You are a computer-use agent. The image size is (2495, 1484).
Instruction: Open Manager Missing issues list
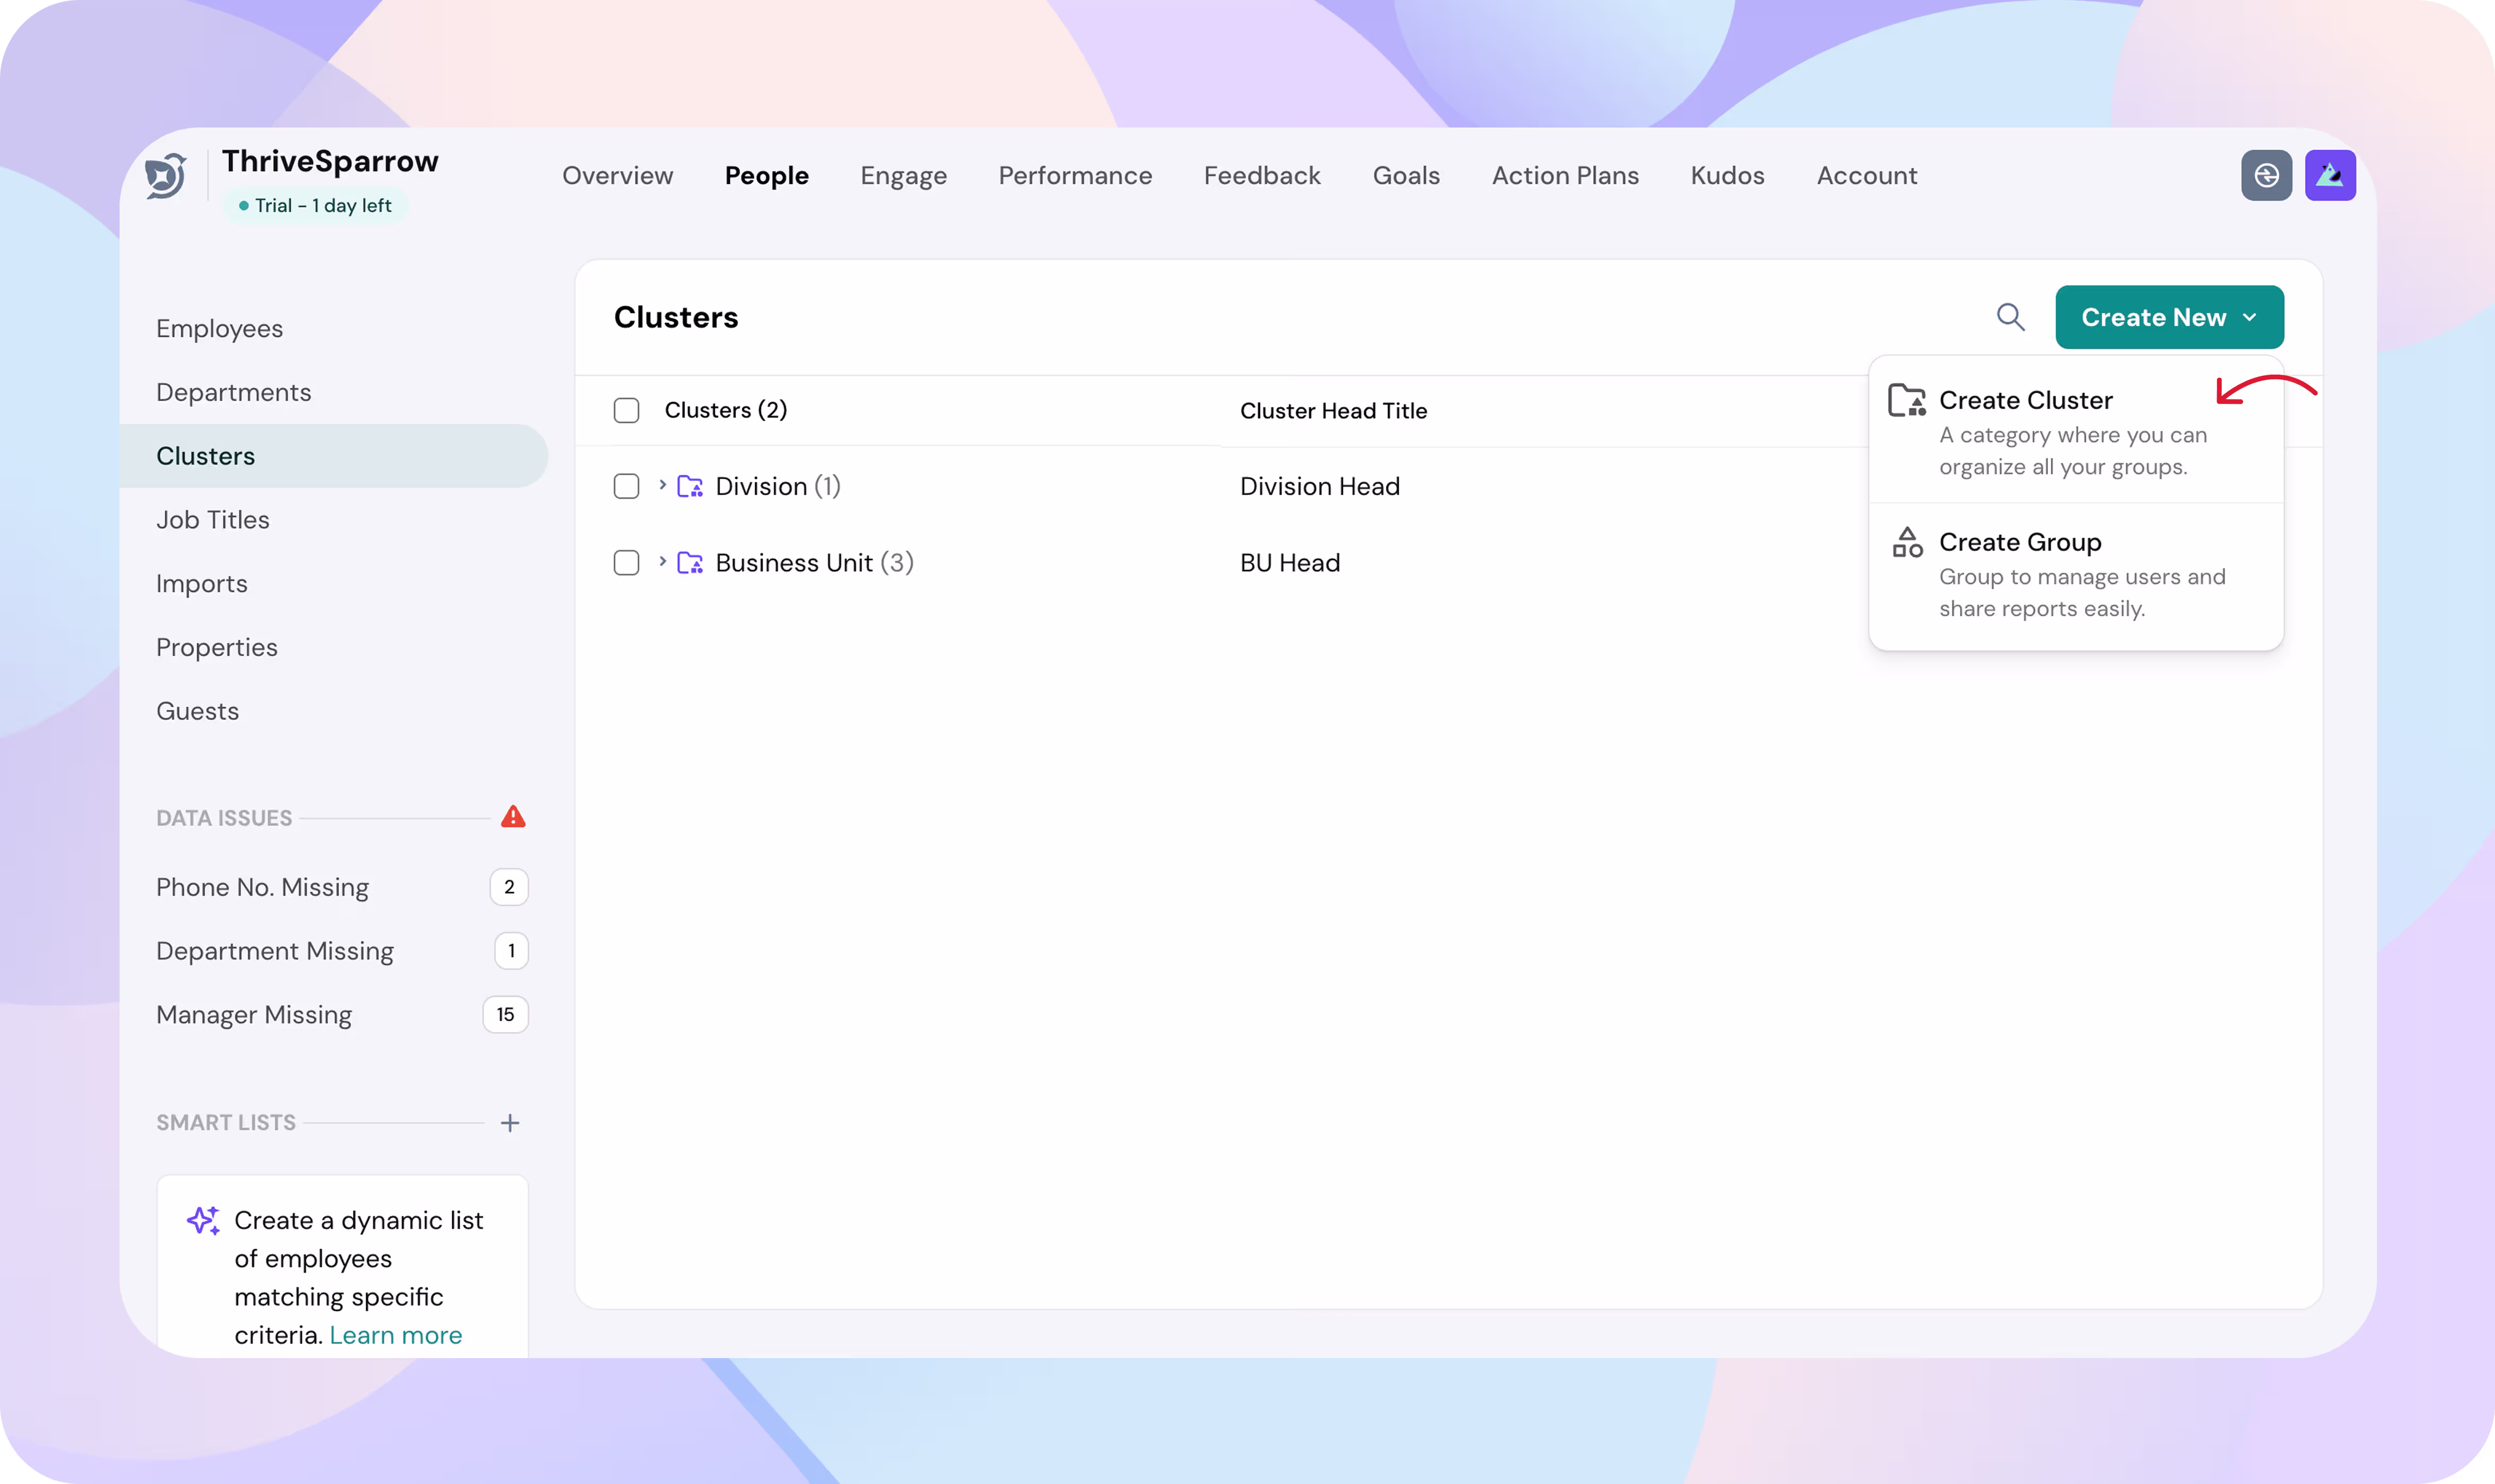(254, 1015)
